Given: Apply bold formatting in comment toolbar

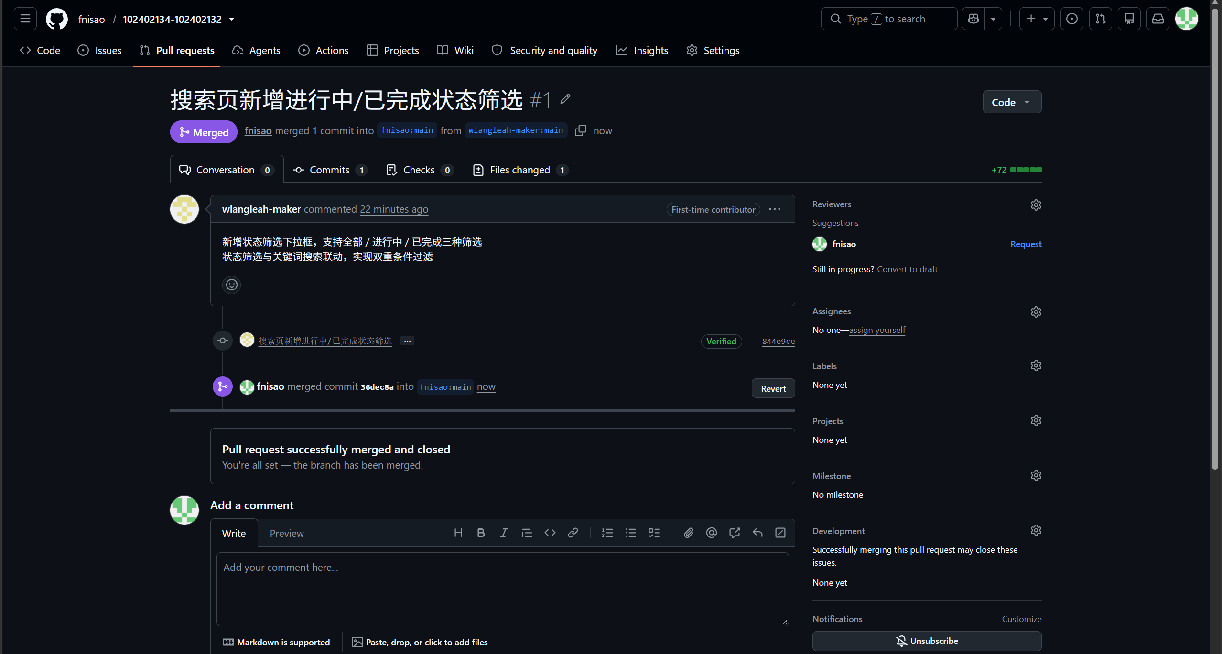Looking at the screenshot, I should [x=481, y=533].
